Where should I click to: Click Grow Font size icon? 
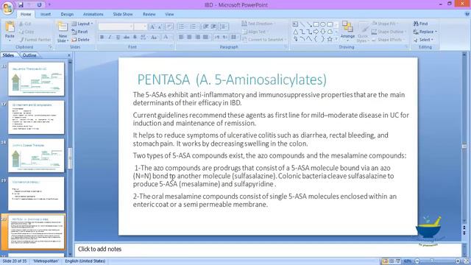click(152, 26)
